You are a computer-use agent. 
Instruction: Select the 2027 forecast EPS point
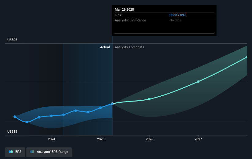coord(198,82)
